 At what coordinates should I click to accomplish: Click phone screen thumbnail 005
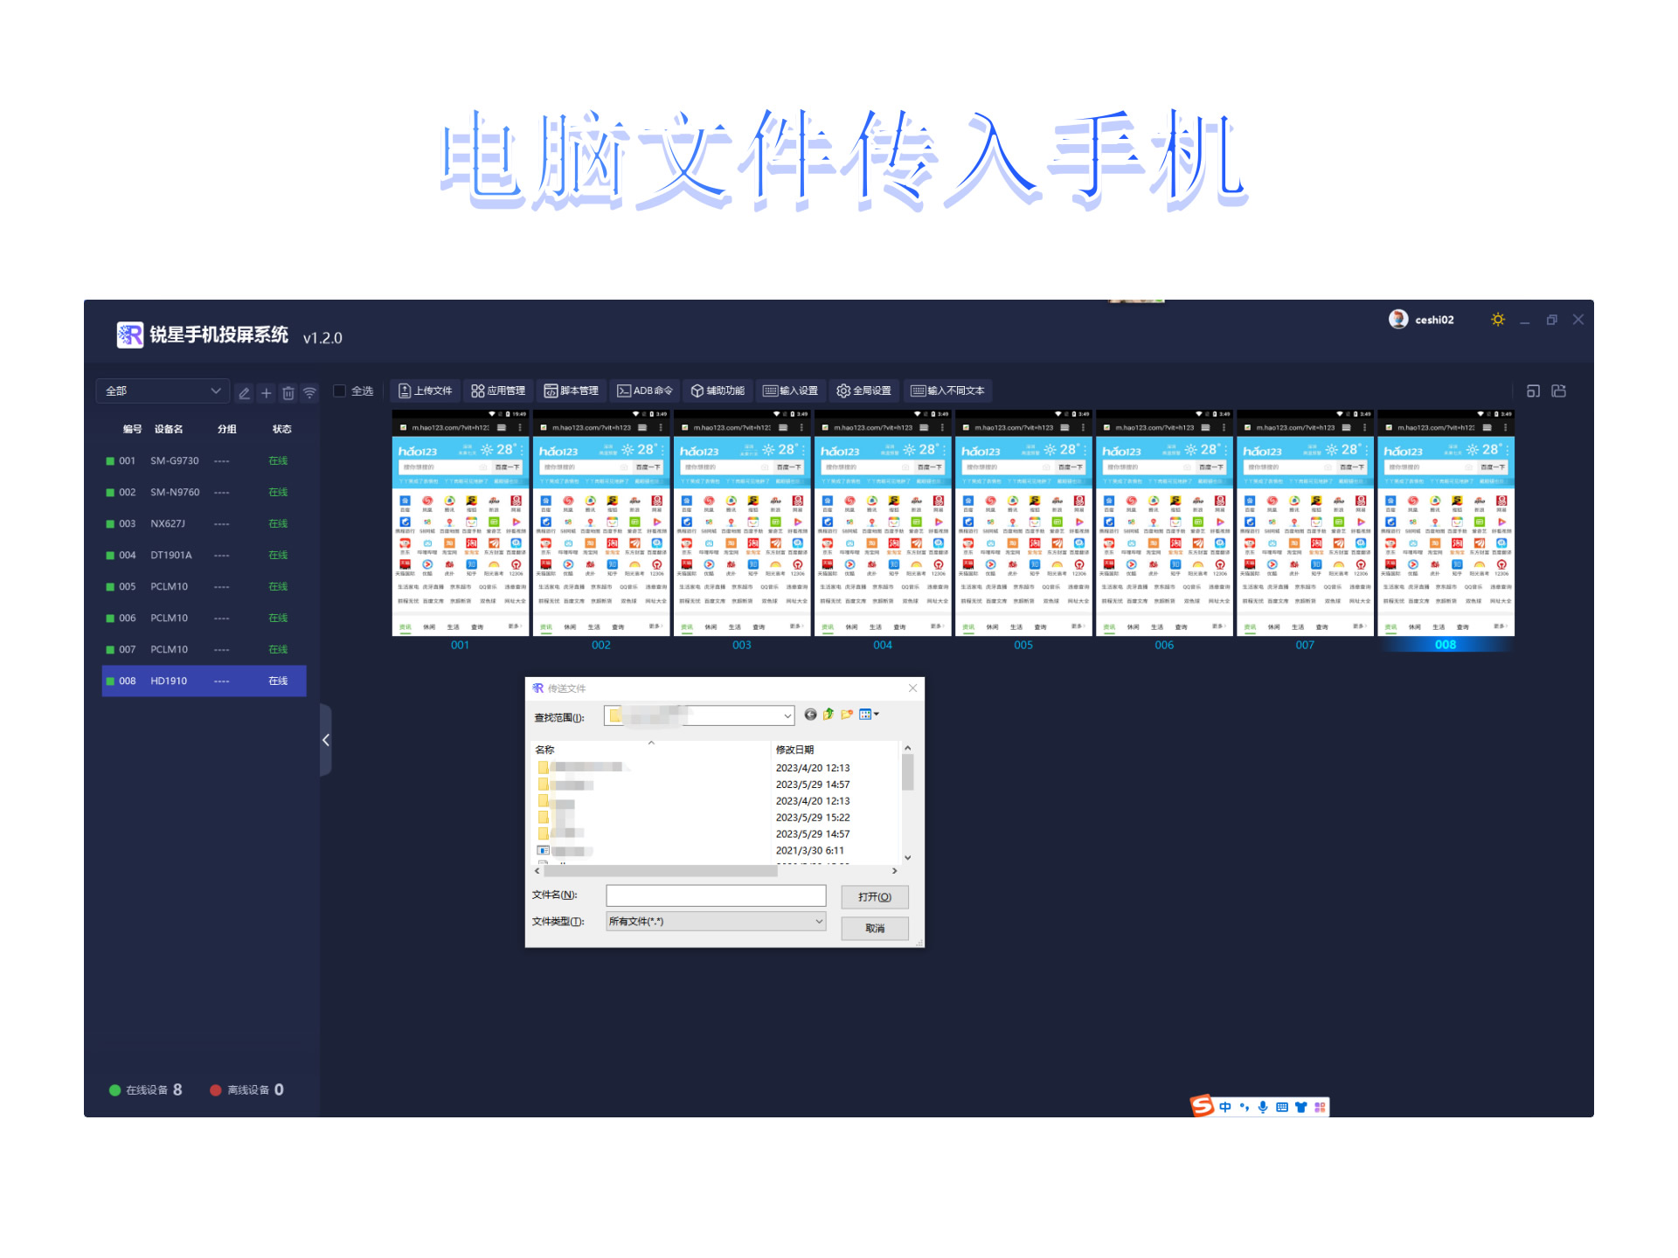pos(1023,522)
